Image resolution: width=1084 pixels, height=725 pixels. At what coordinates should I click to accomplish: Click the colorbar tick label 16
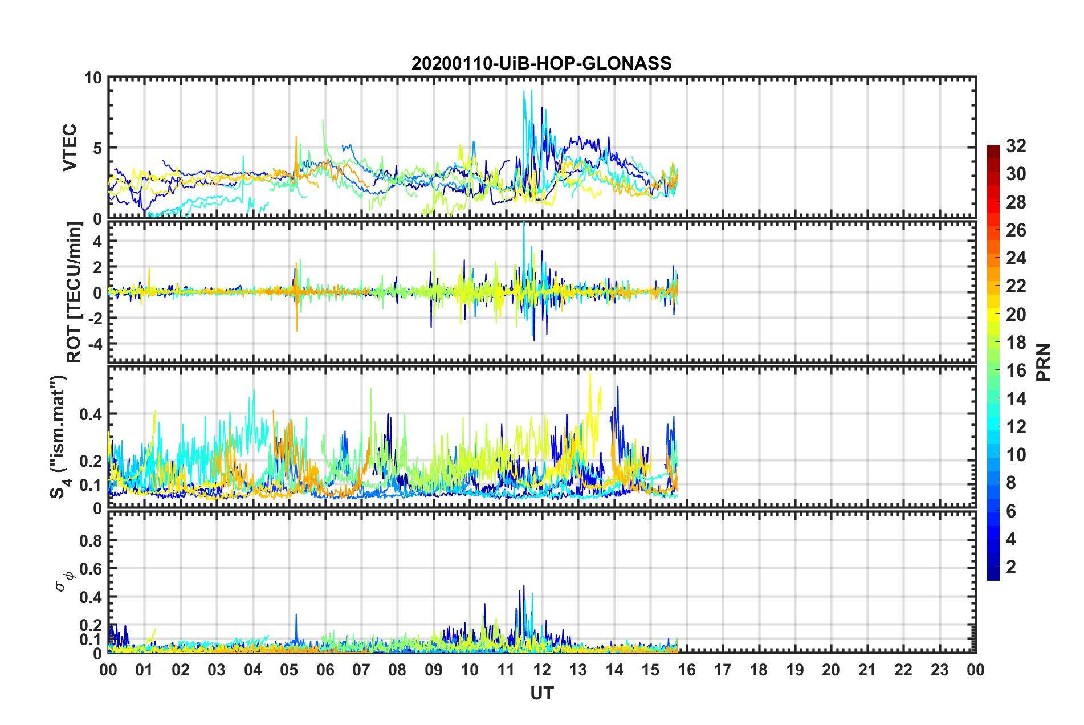coord(1016,370)
